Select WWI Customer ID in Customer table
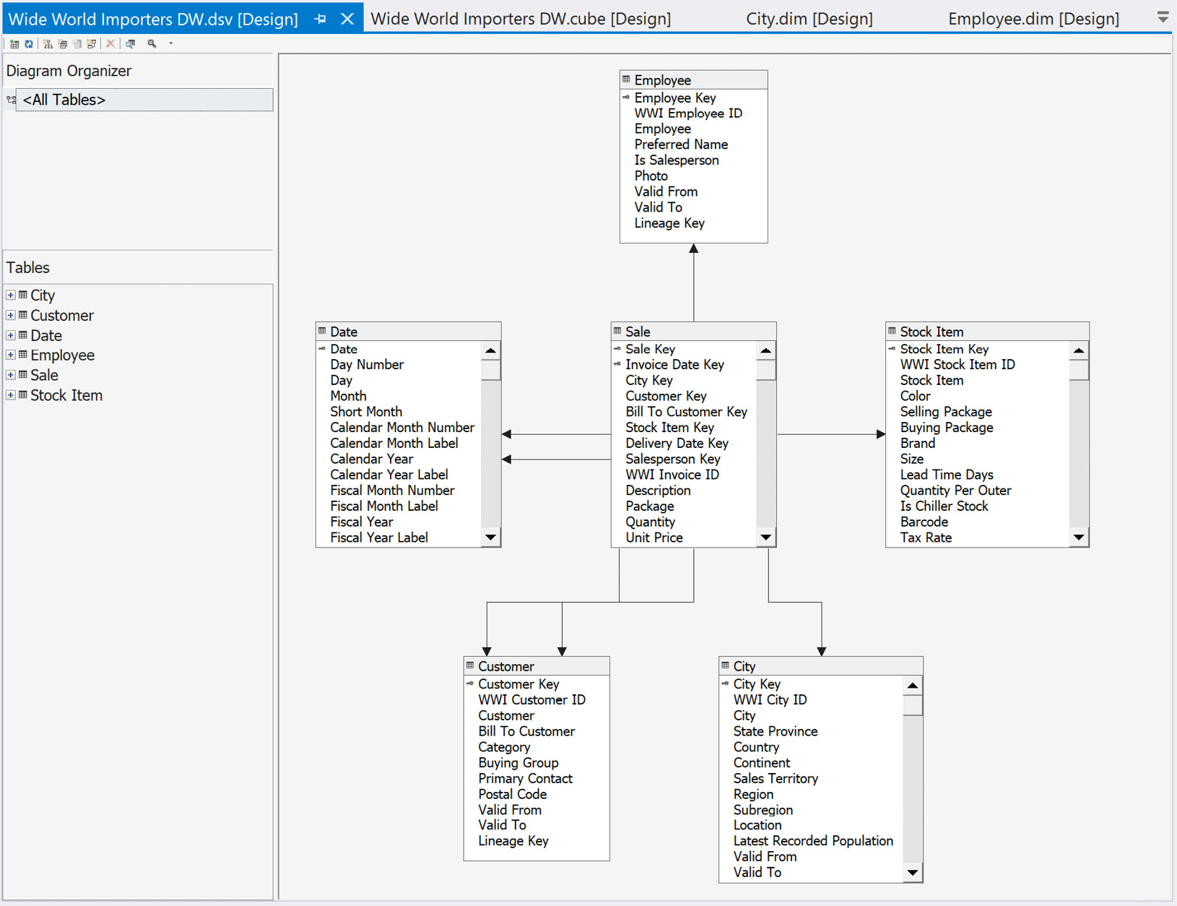1177x906 pixels. click(x=531, y=700)
